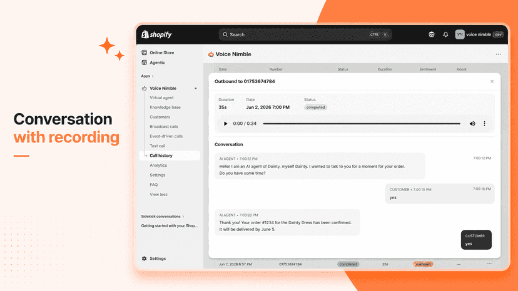The height and width of the screenshot is (291, 518).
Task: Open 'Getting started with your Shop...' conversation
Action: point(170,225)
